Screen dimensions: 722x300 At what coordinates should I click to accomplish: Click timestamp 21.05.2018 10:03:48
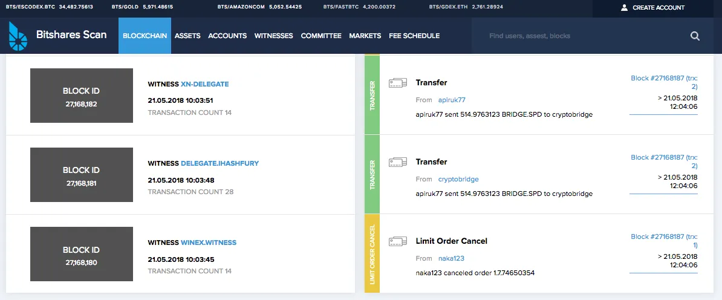tap(181, 180)
